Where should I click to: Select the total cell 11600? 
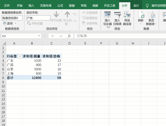pos(32,78)
